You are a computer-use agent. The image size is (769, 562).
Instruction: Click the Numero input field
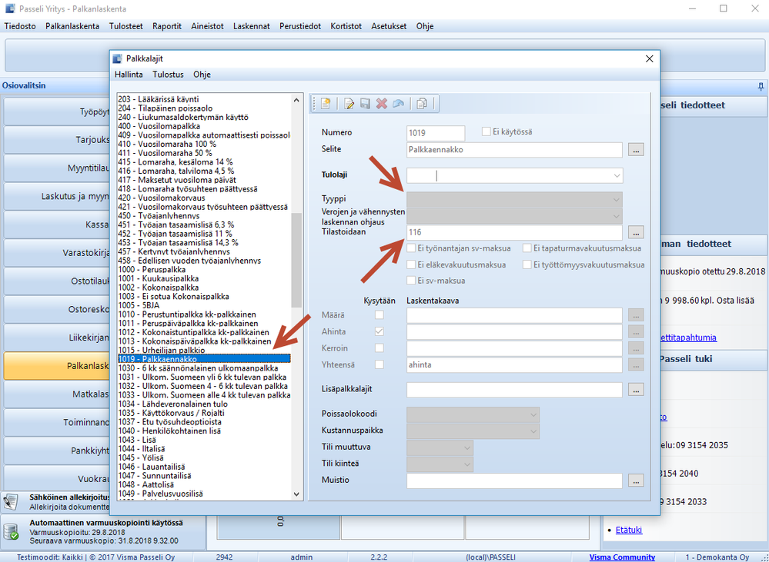point(436,133)
